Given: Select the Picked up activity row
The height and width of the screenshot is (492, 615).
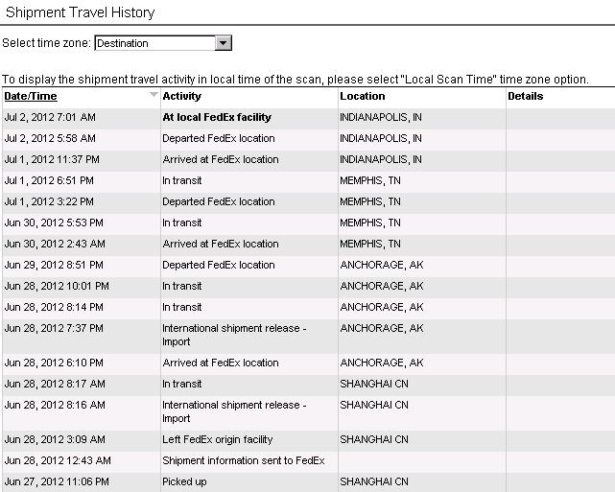Looking at the screenshot, I should [308, 481].
